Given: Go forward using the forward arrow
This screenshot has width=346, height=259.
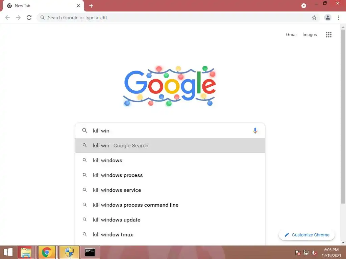Looking at the screenshot, I should (x=18, y=18).
